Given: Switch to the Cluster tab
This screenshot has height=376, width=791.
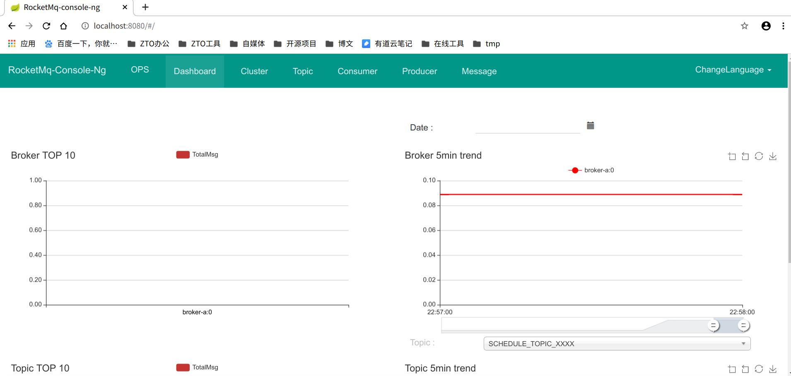Looking at the screenshot, I should (254, 71).
